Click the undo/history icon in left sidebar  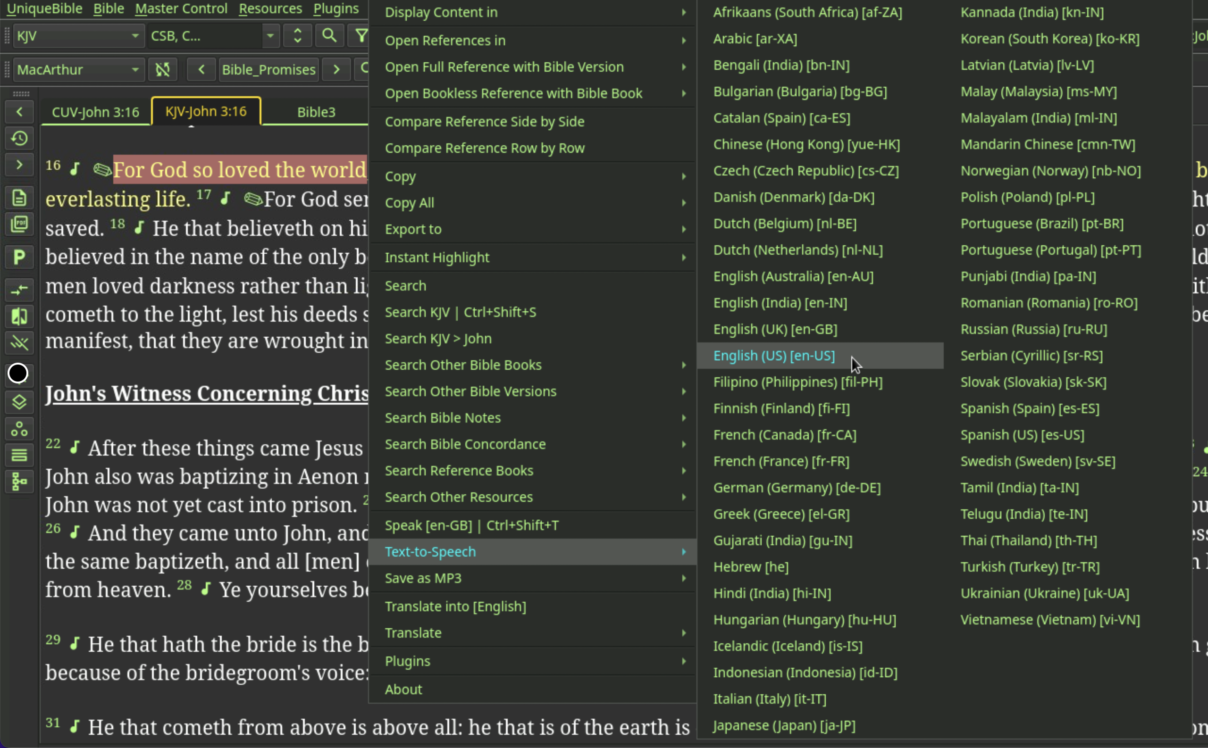click(x=19, y=137)
